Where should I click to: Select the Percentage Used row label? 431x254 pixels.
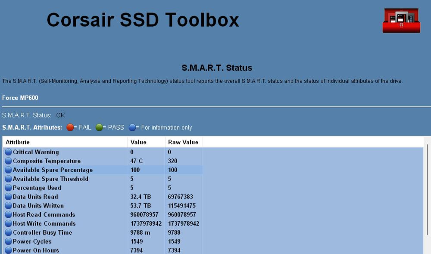point(37,188)
